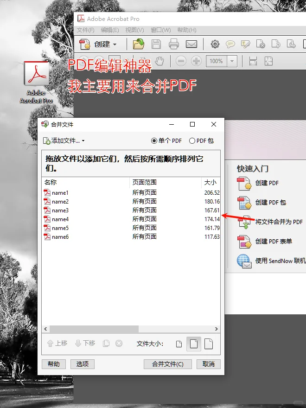Open the 帮助(H) menu

coord(186,30)
